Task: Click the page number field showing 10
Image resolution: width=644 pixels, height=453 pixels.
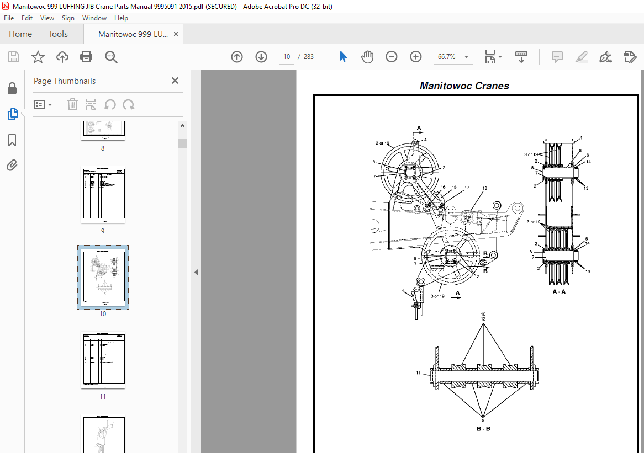Action: coord(287,57)
